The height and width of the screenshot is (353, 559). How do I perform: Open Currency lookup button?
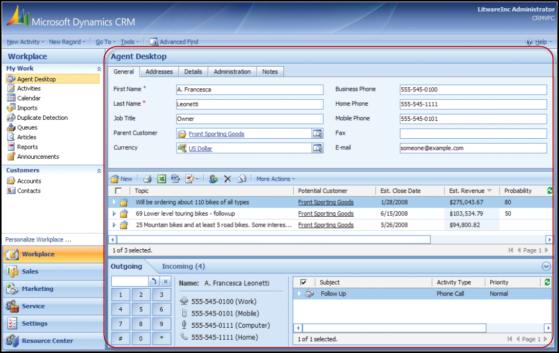pyautogui.click(x=317, y=148)
